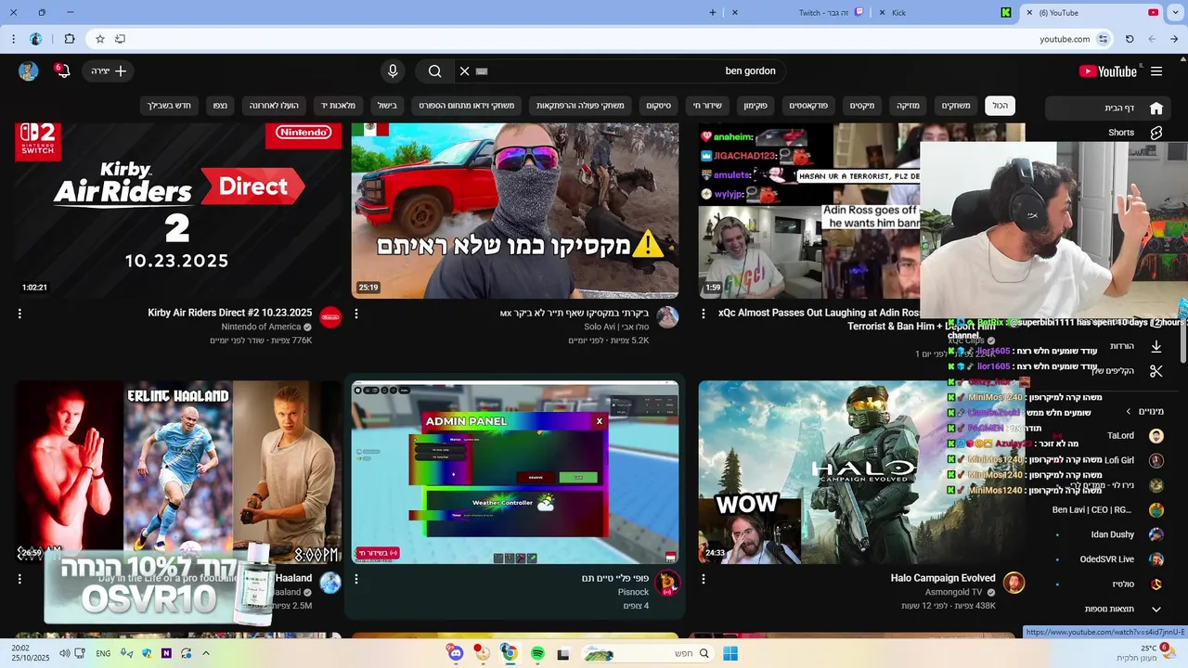The width and height of the screenshot is (1188, 668).
Task: Select the חדש בשבילך filter chip
Action: (x=169, y=106)
